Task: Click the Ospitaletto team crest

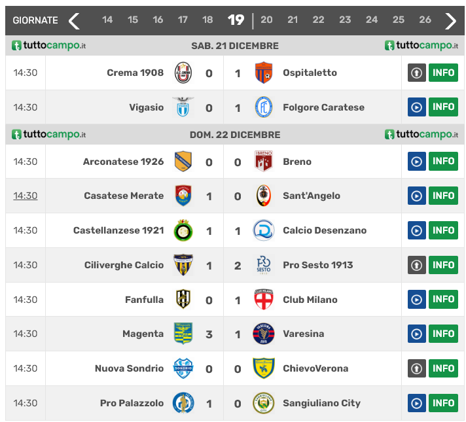Action: pyautogui.click(x=264, y=73)
